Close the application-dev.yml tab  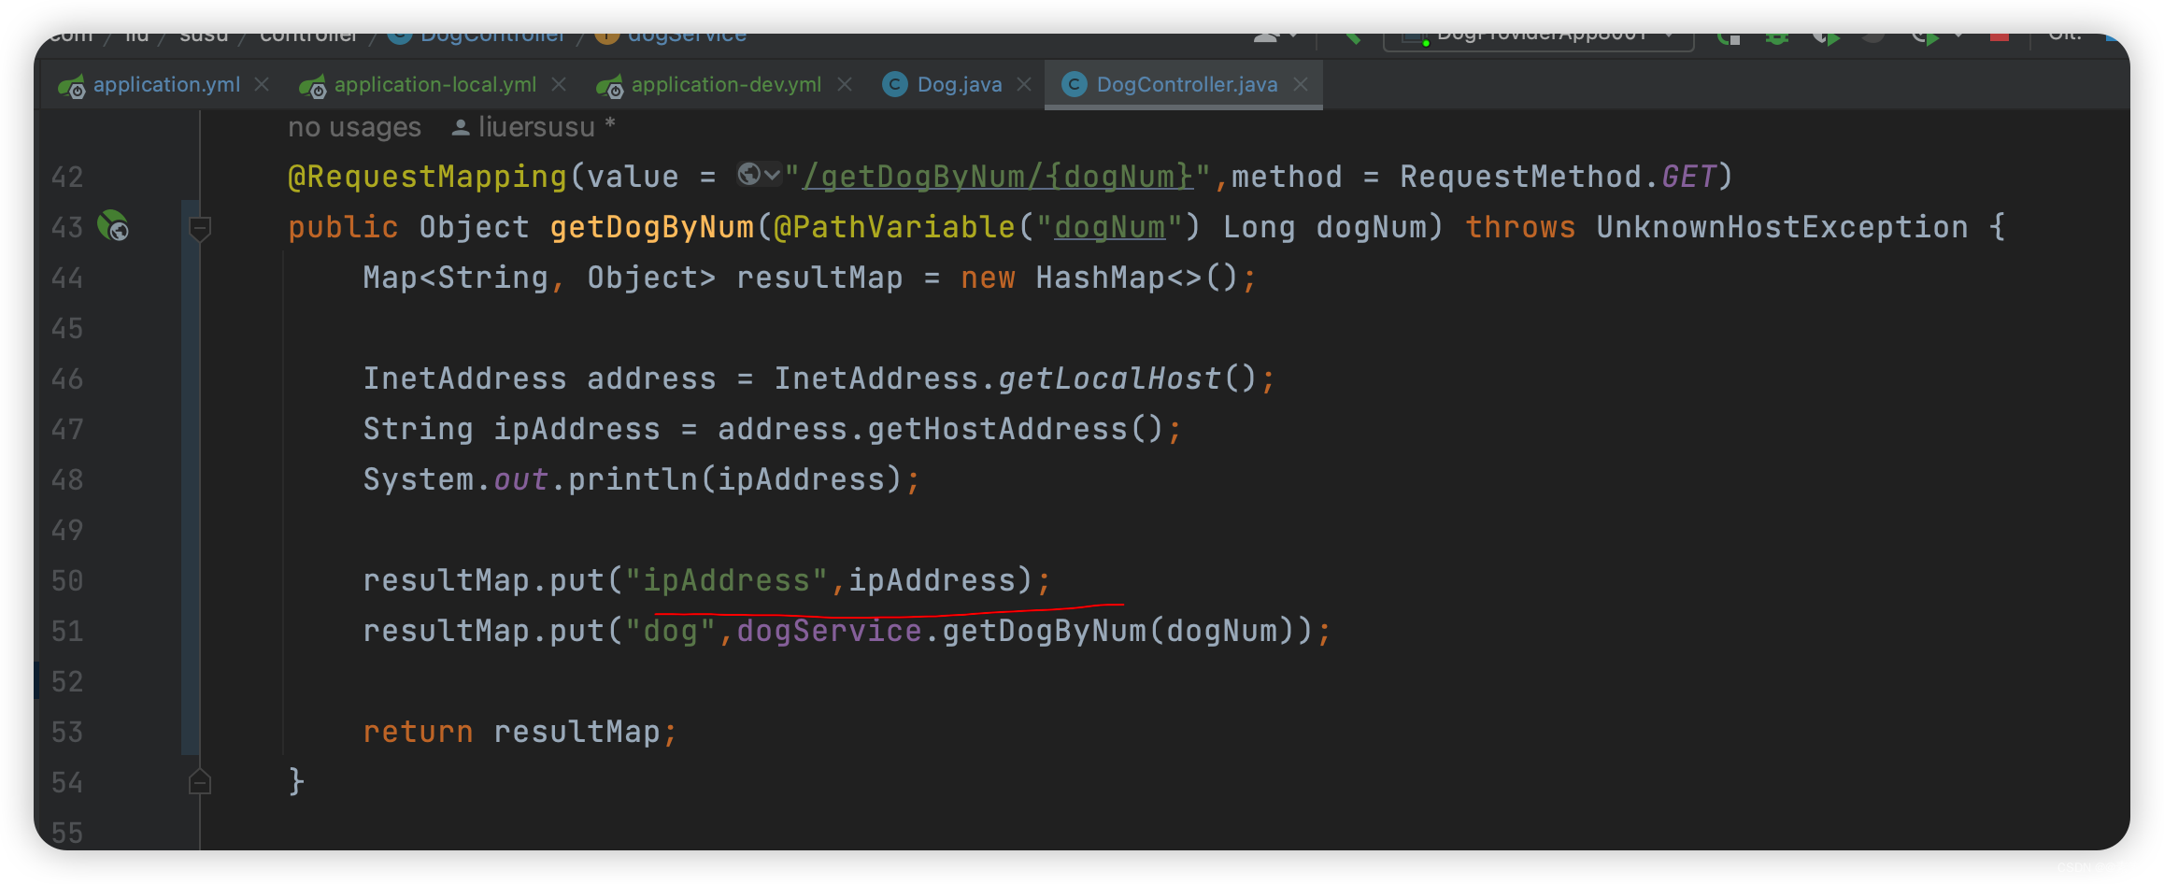coord(845,85)
